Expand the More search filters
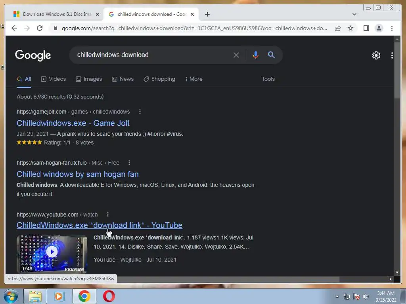This screenshot has height=304, width=406. [193, 79]
